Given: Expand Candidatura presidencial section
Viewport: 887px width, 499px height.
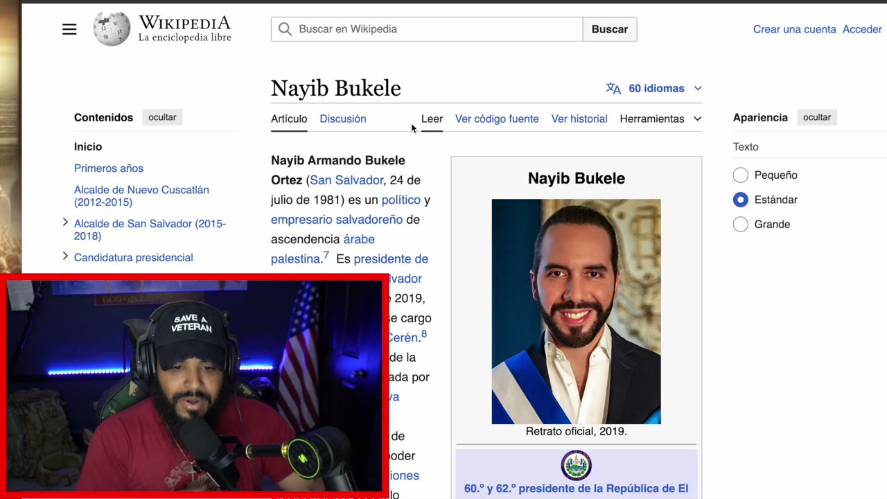Looking at the screenshot, I should [65, 256].
